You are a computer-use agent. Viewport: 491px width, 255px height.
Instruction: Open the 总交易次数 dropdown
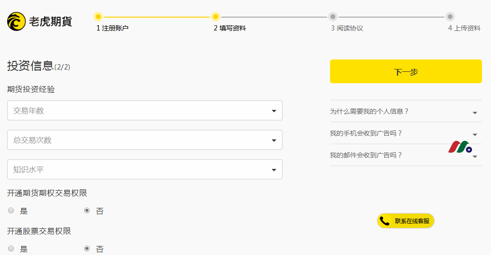coord(145,140)
